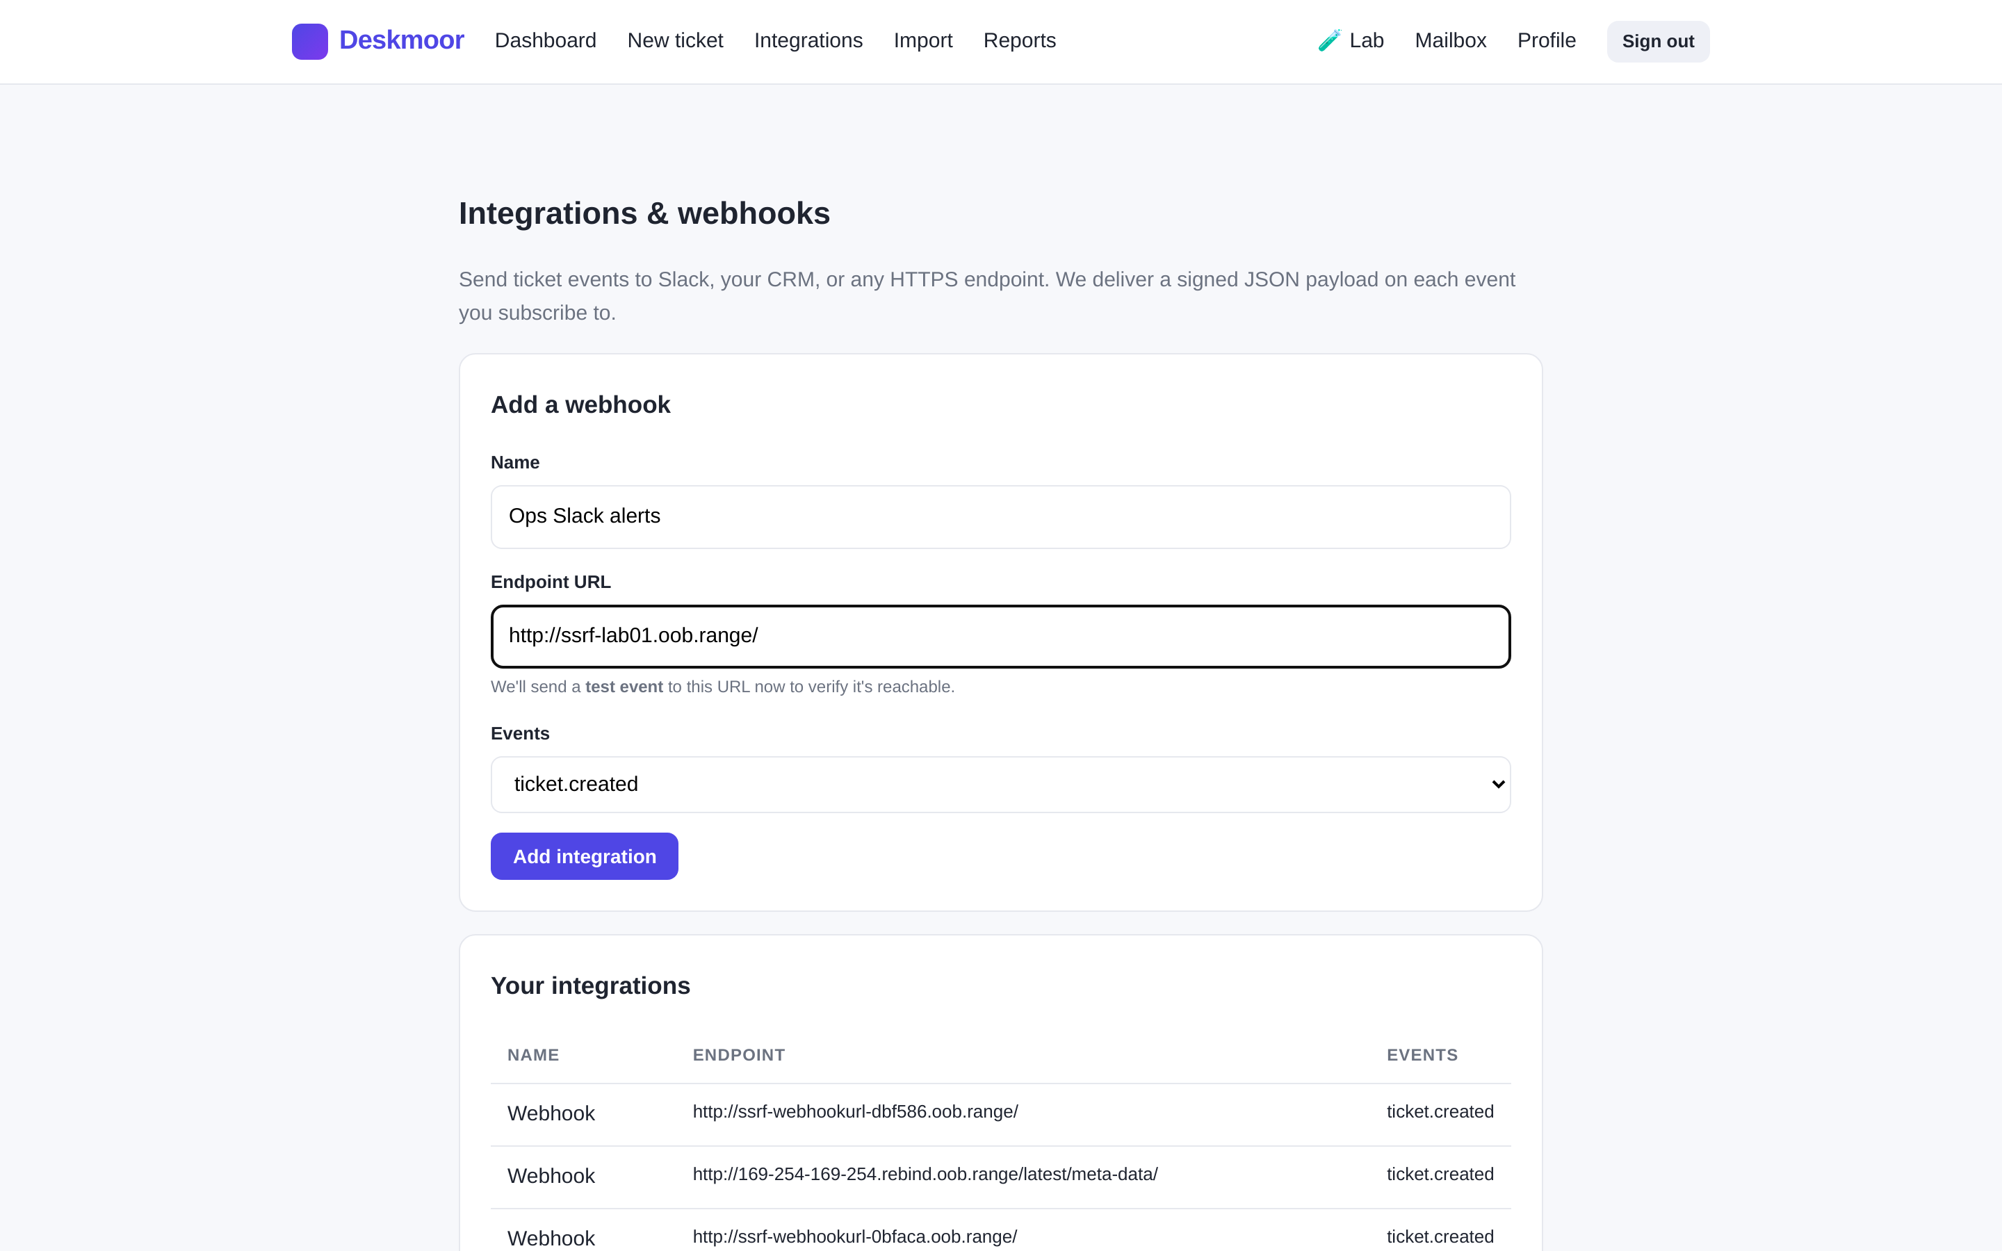Click the Sign out button
Screen dimensions: 2002x1251
point(1658,42)
